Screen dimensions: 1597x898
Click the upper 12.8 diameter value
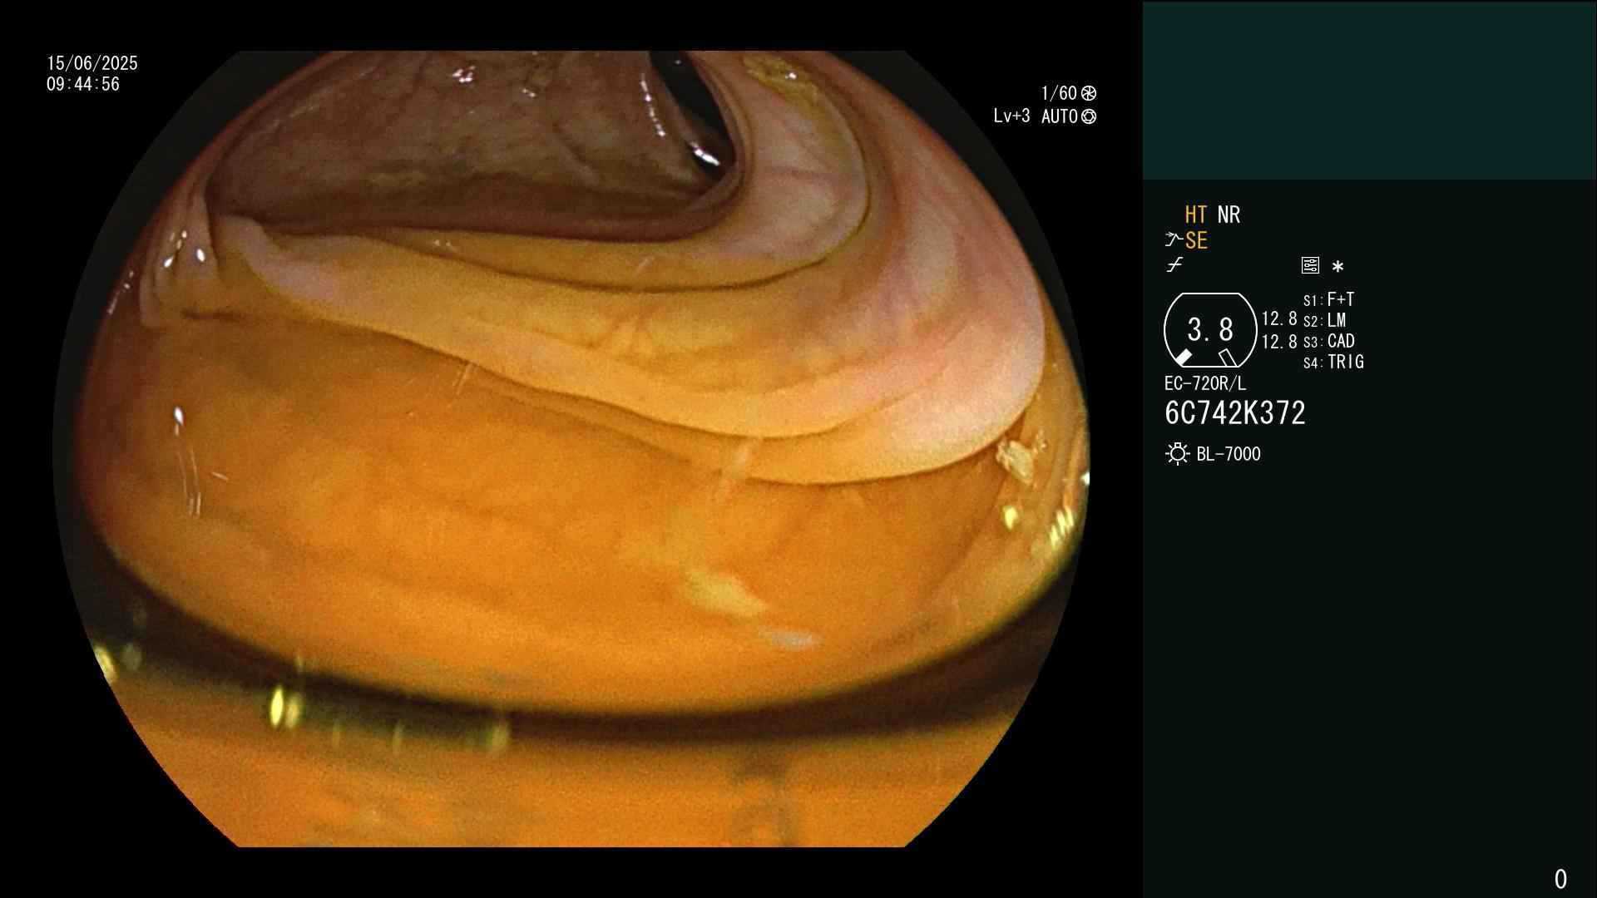[x=1279, y=318]
